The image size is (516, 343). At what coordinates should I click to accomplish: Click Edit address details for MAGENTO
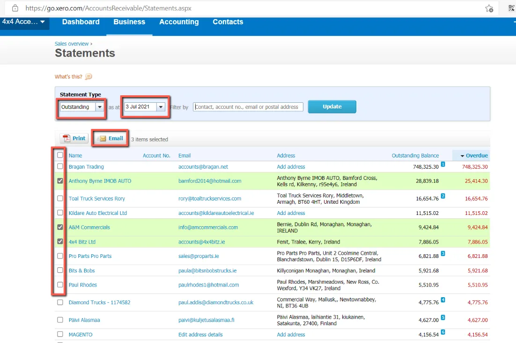tap(200, 335)
